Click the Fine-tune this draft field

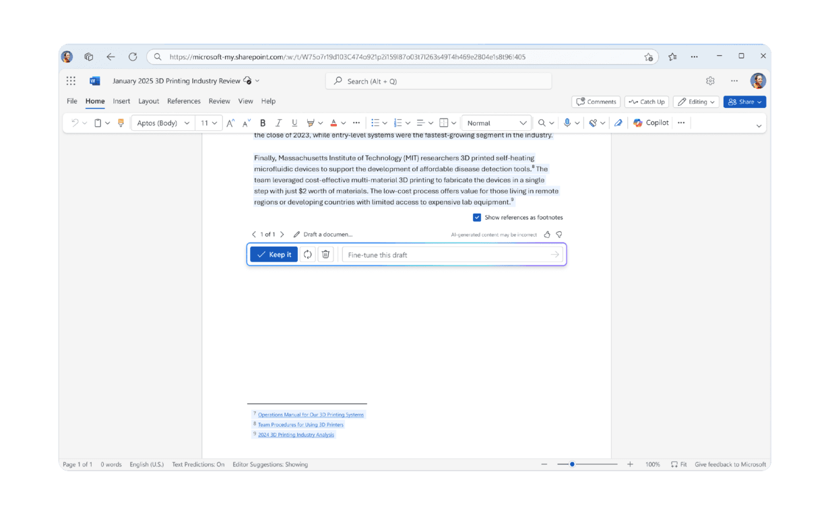(445, 255)
